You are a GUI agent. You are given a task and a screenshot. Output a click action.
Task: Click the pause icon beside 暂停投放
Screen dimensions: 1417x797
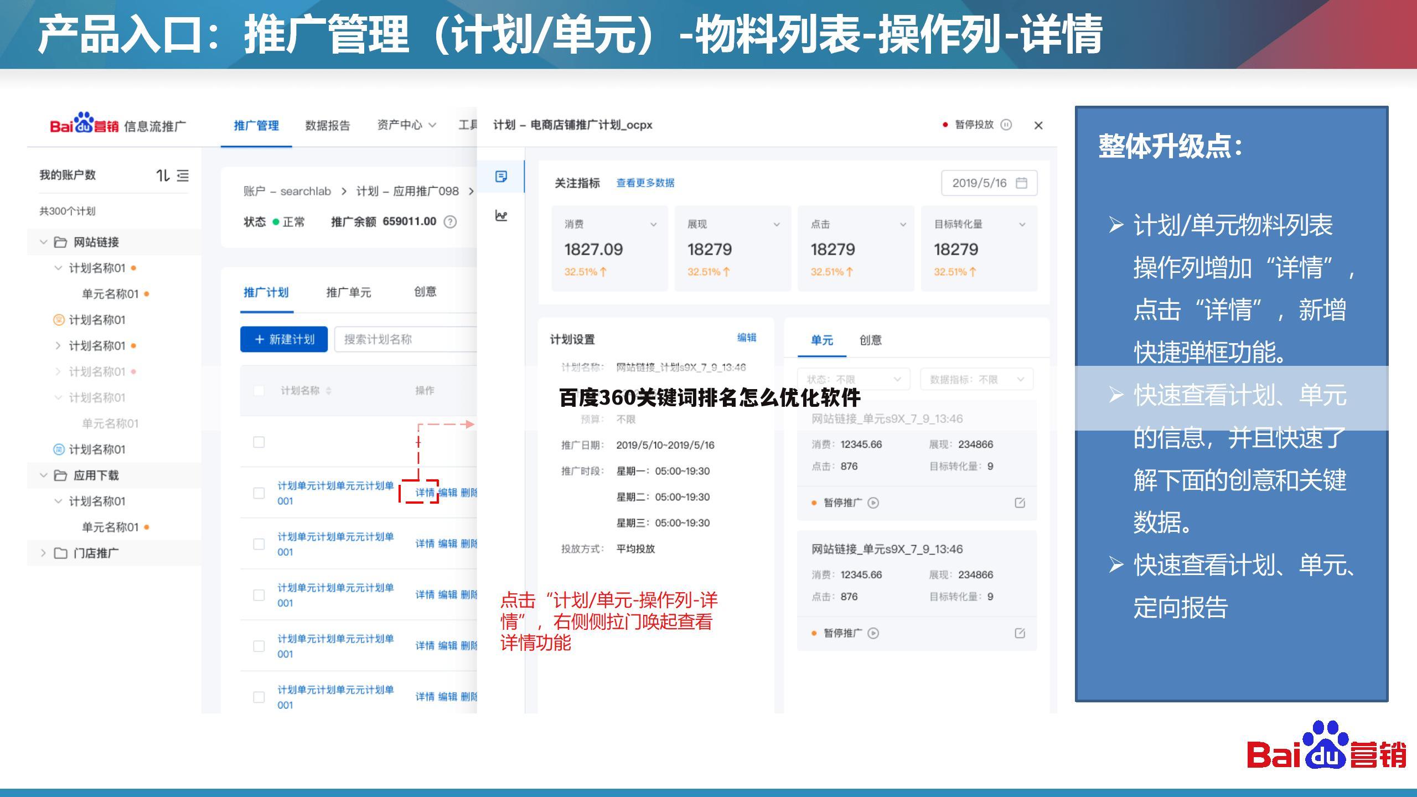click(x=1006, y=125)
